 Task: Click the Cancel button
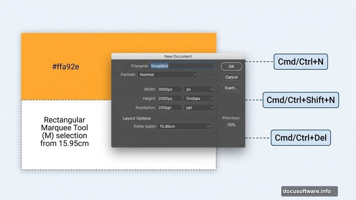(x=231, y=77)
